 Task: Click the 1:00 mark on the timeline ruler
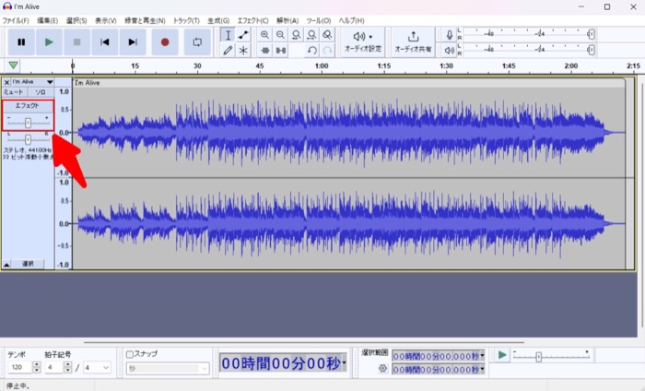point(322,65)
